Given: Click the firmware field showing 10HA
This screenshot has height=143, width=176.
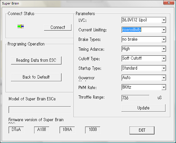Looking at the screenshot, I should pyautogui.click(x=67, y=130).
